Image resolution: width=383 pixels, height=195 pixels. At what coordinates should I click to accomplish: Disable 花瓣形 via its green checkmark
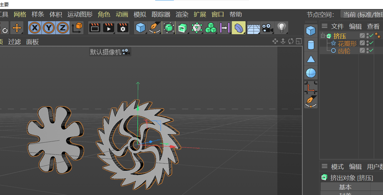click(x=371, y=43)
